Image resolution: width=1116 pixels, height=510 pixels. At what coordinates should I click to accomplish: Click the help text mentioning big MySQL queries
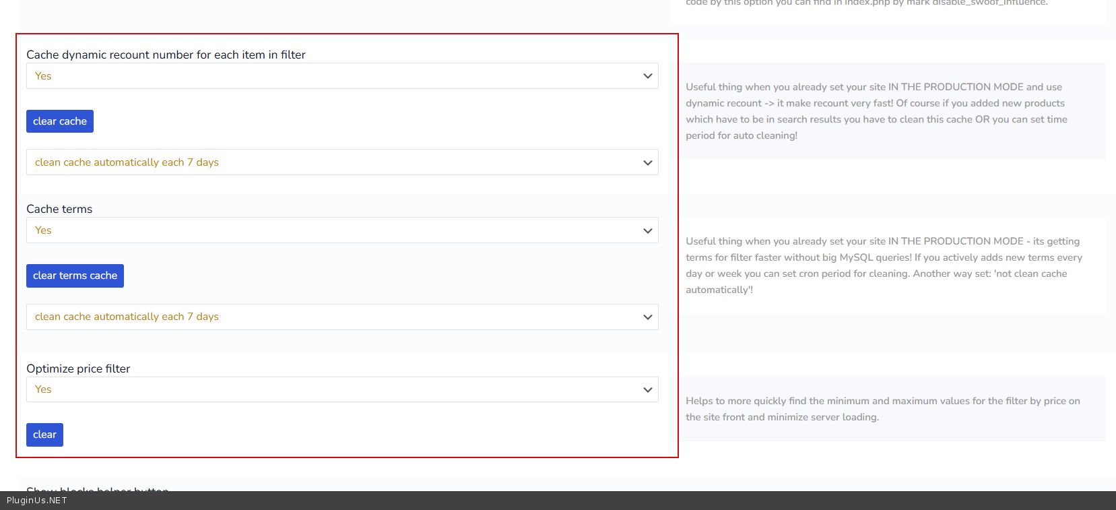point(883,265)
